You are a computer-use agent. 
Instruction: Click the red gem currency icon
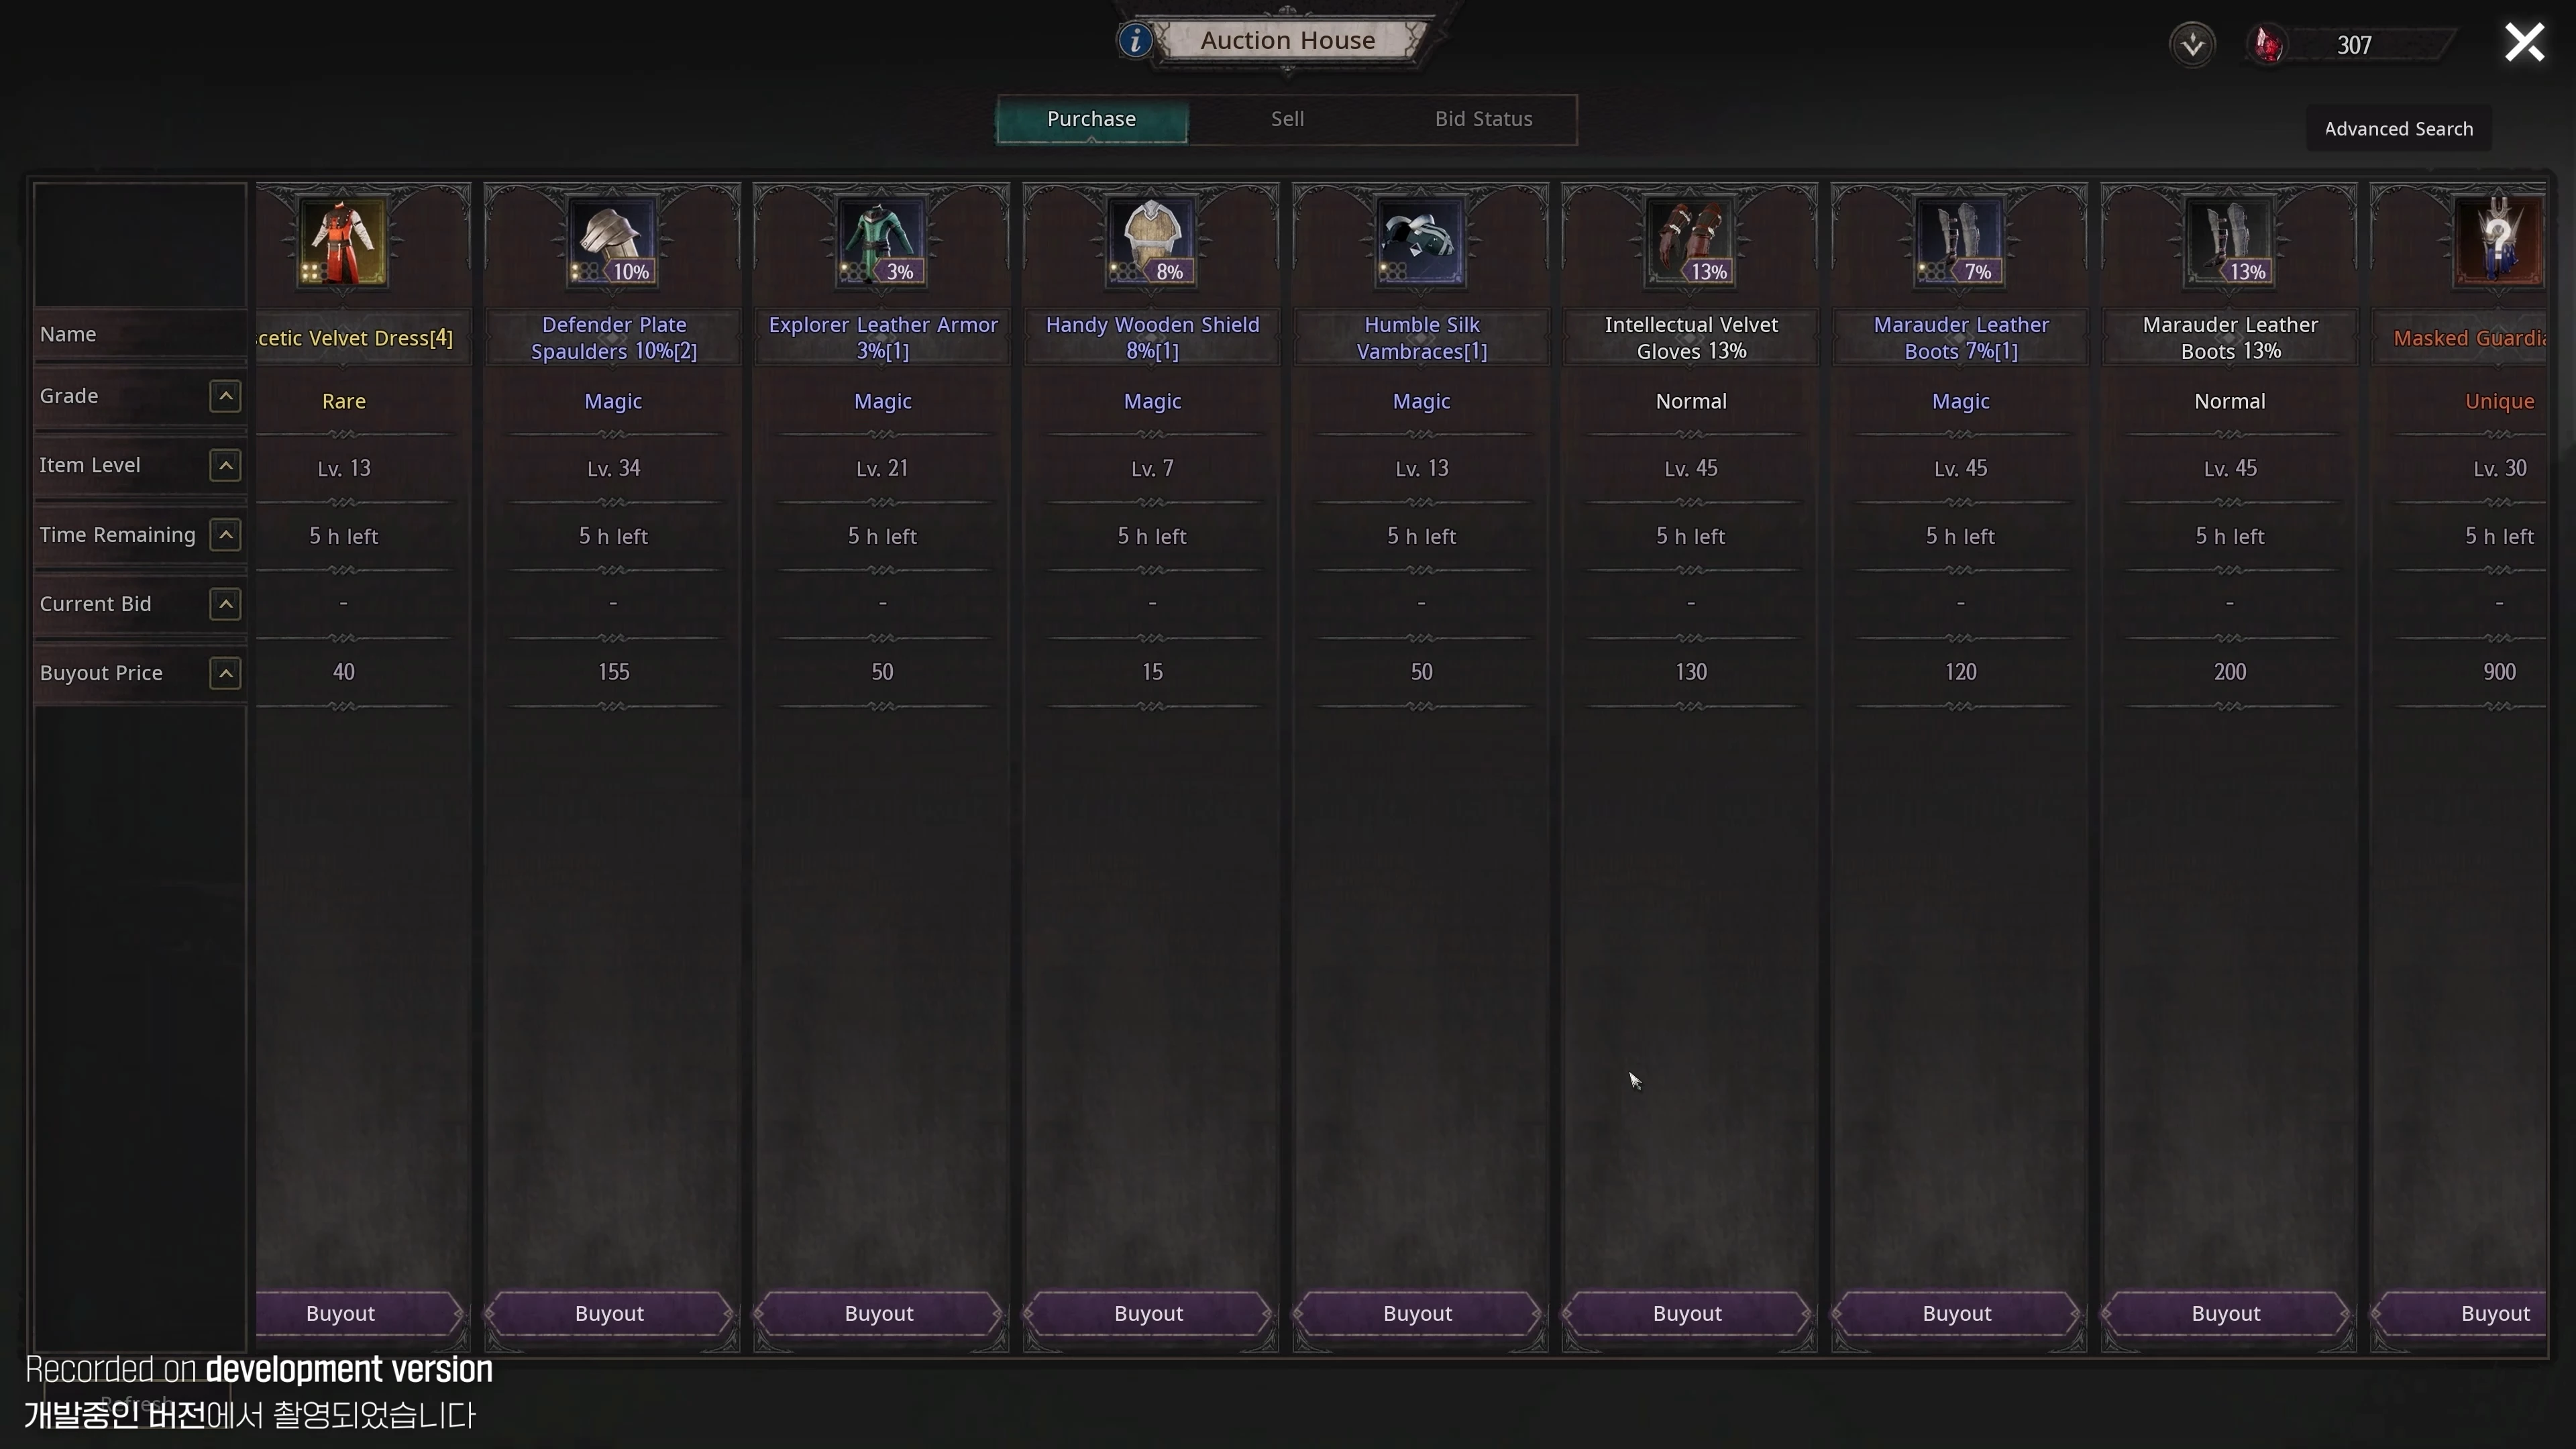click(x=2268, y=45)
